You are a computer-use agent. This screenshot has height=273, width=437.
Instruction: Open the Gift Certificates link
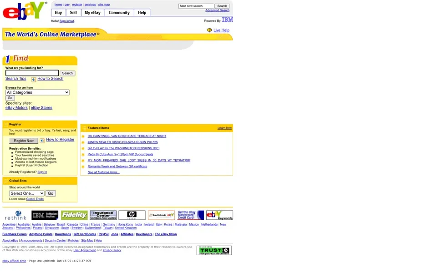[85, 234]
